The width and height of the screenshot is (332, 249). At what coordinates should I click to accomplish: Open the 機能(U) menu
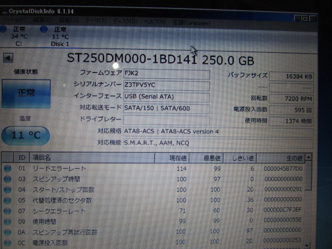tap(68, 20)
